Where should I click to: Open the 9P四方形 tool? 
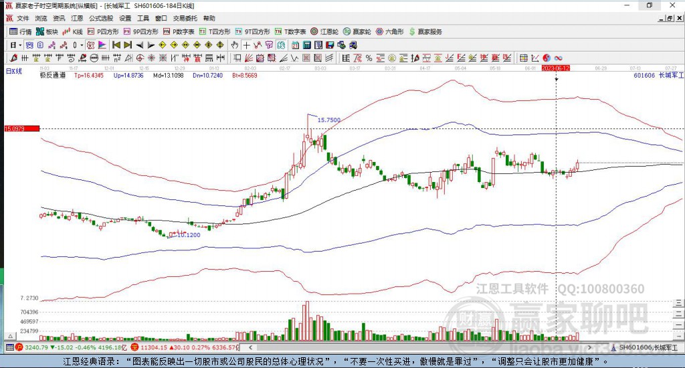point(141,31)
